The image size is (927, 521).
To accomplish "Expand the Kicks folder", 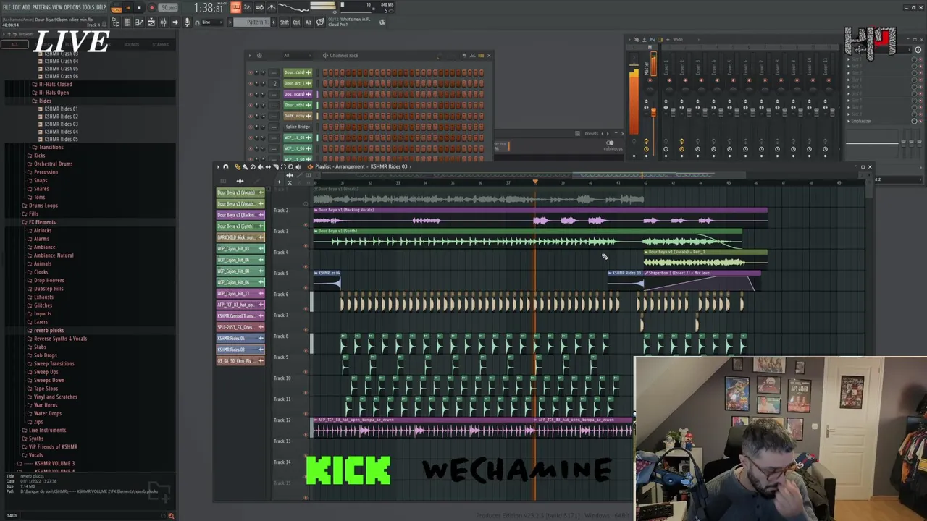I will click(x=39, y=156).
